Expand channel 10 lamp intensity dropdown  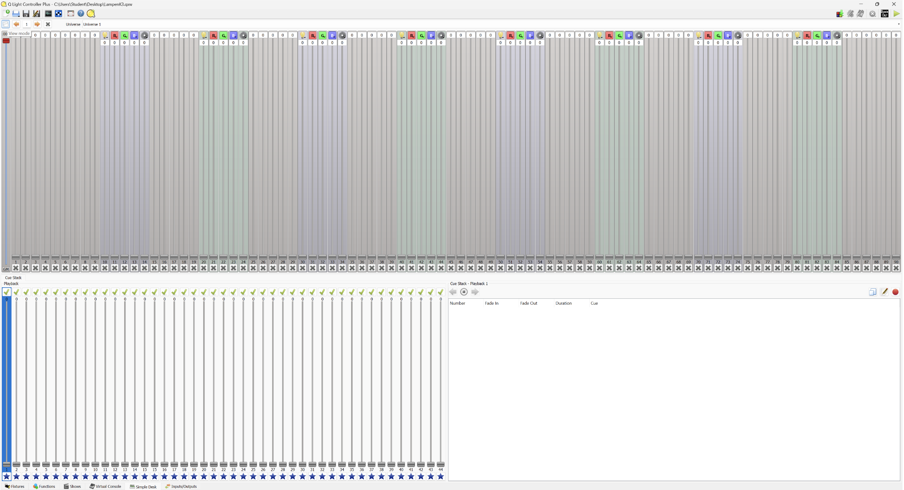(105, 35)
